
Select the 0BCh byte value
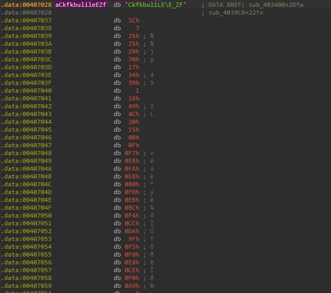coord(132,208)
